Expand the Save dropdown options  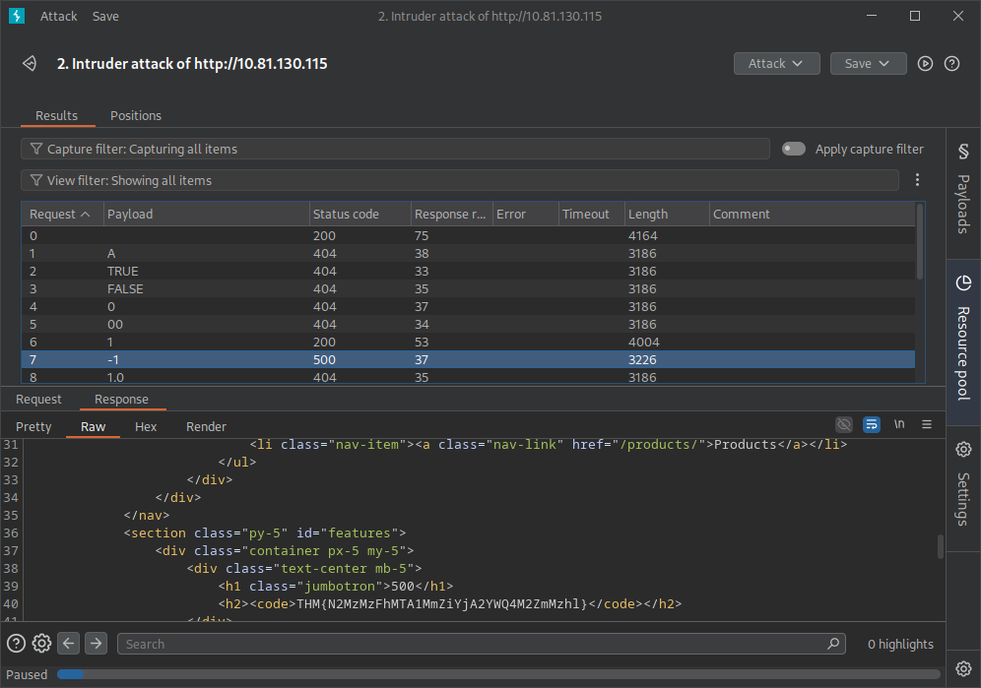[x=868, y=63]
